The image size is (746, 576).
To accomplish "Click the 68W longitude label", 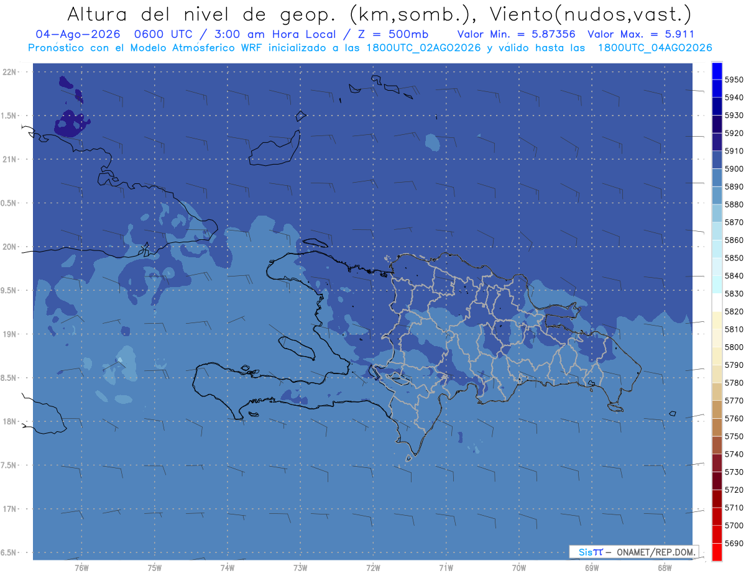I will click(x=665, y=568).
